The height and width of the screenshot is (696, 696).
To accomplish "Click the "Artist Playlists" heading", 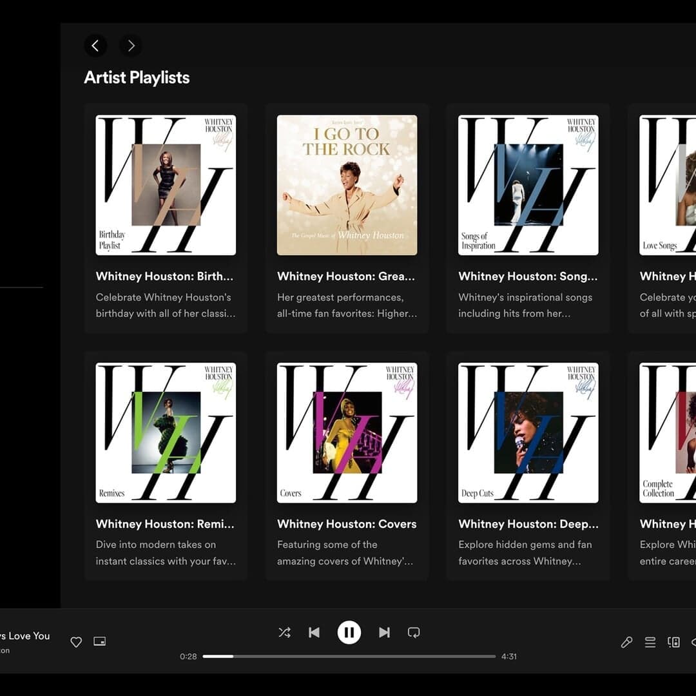I will [x=136, y=77].
